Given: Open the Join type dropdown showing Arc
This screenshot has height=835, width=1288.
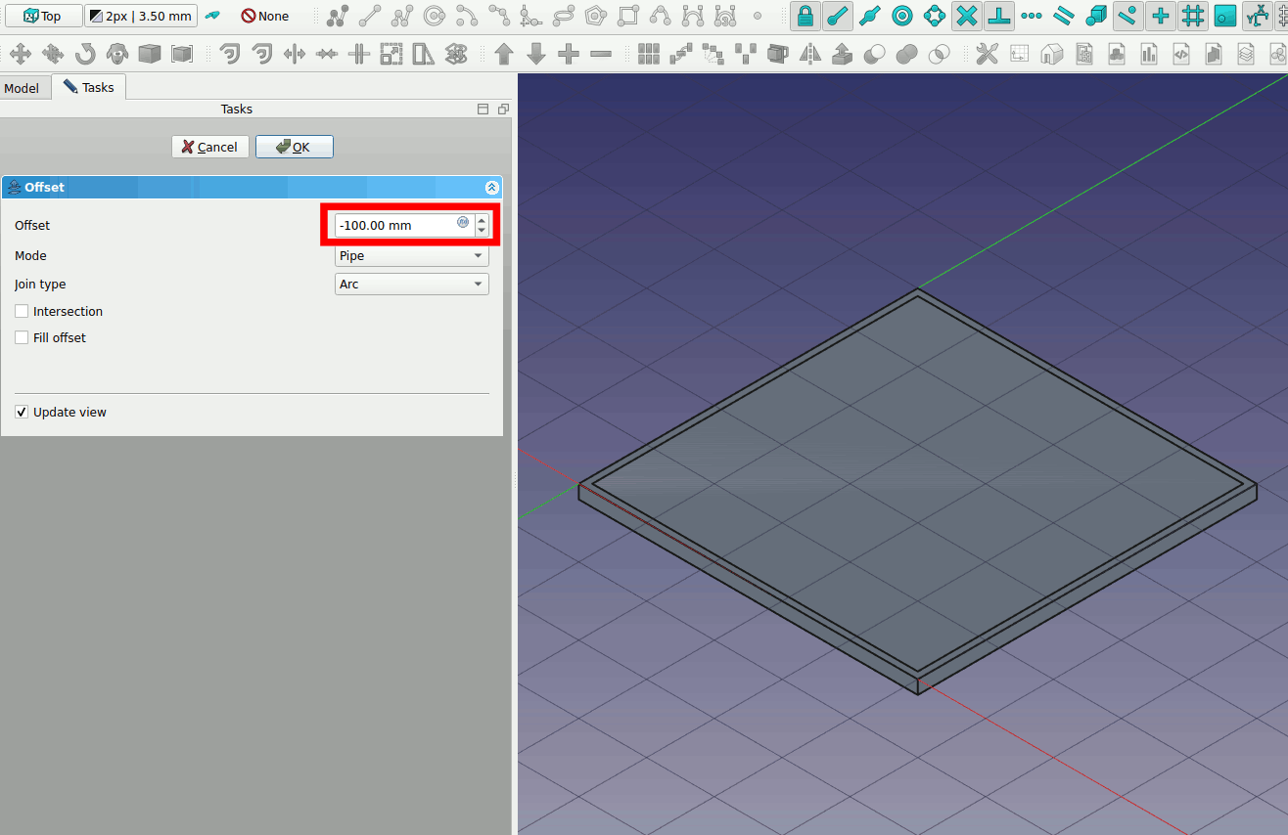Looking at the screenshot, I should [411, 285].
